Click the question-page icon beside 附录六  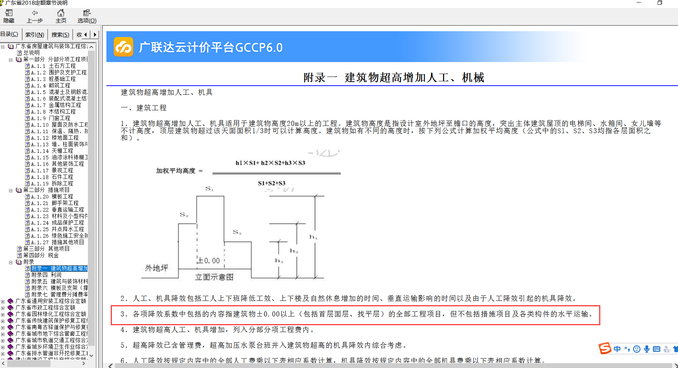click(27, 288)
